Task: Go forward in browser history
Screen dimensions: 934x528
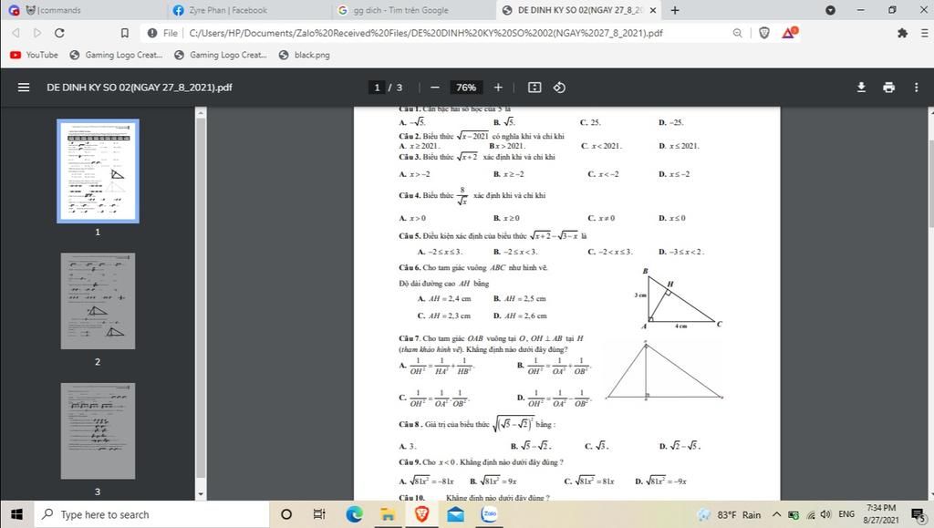Action: (x=36, y=33)
